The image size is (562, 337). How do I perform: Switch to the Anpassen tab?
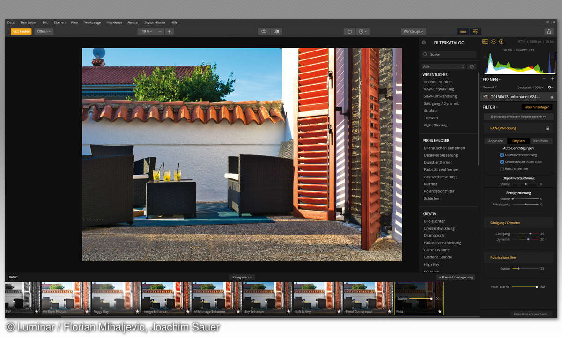pyautogui.click(x=495, y=141)
